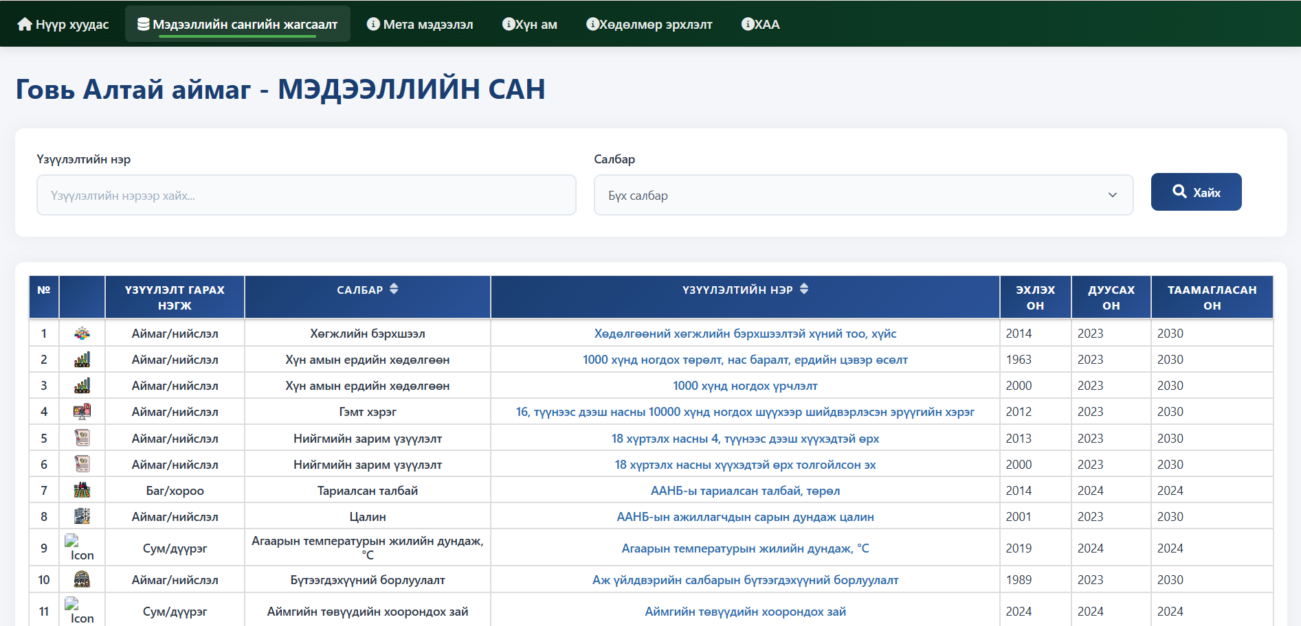Click the info icon beside ХАА
Viewport: 1301px width, 626px height.
[x=748, y=24]
